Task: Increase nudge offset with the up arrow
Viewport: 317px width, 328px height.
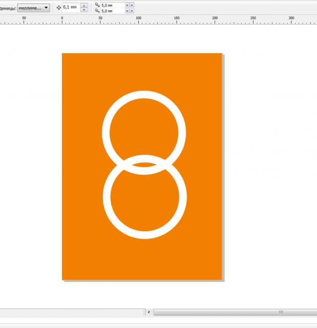Action: 84,6
